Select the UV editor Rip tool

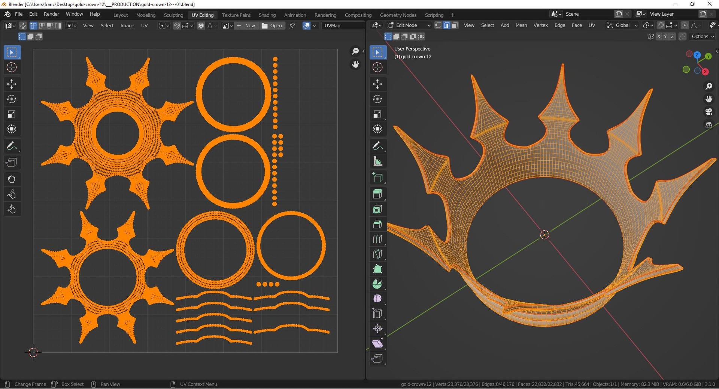tap(12, 163)
